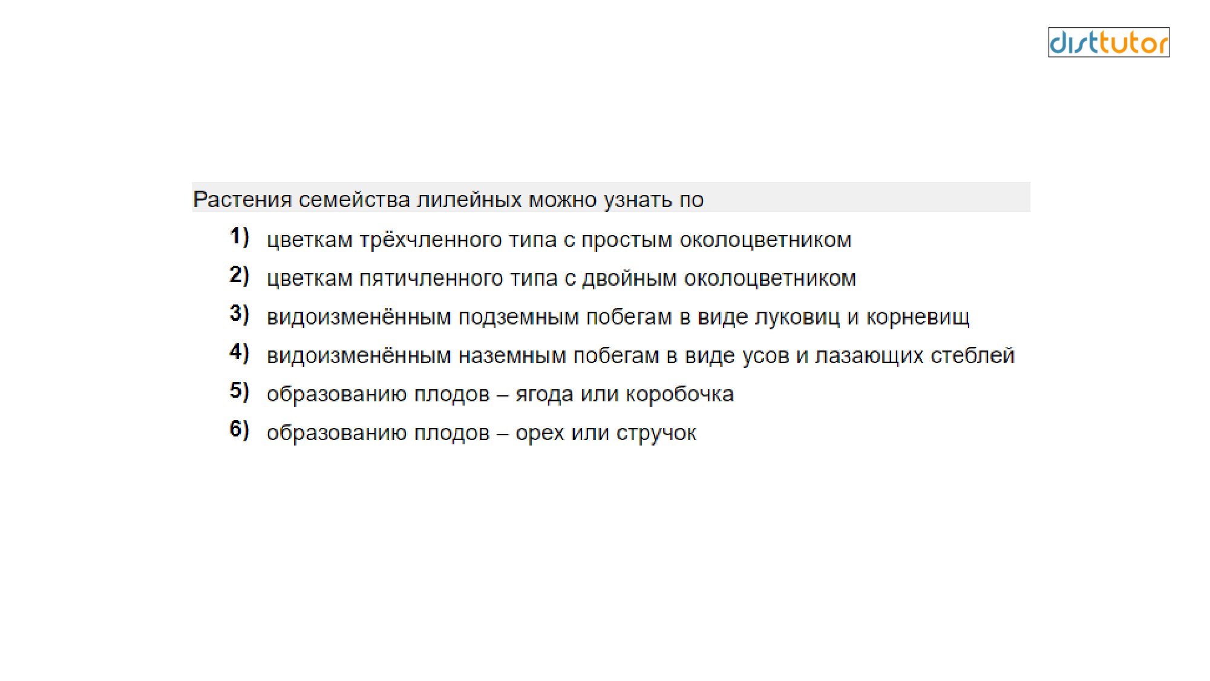This screenshot has width=1210, height=681.
Task: Click the number 4) marker
Action: click(x=240, y=353)
